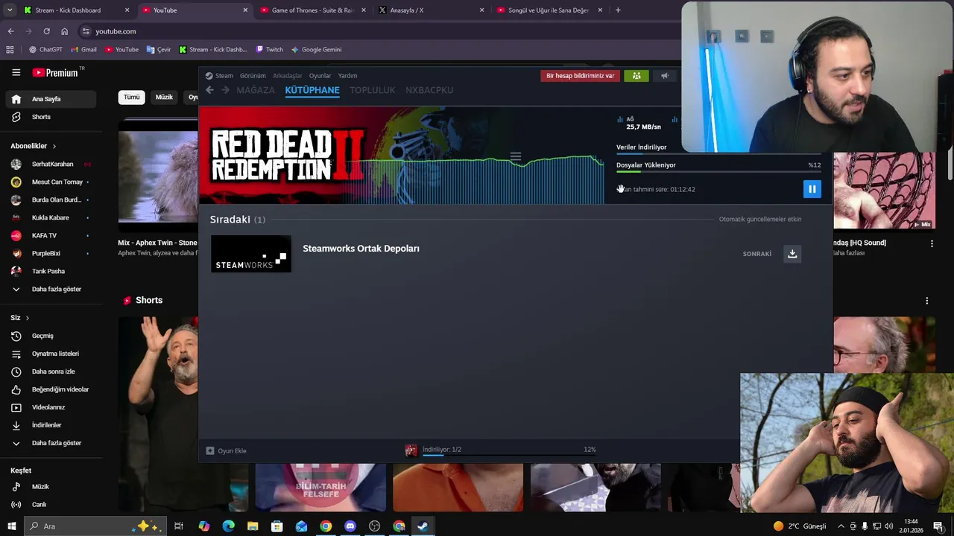The width and height of the screenshot is (954, 536).
Task: Open Steam friends green icon button
Action: [636, 75]
